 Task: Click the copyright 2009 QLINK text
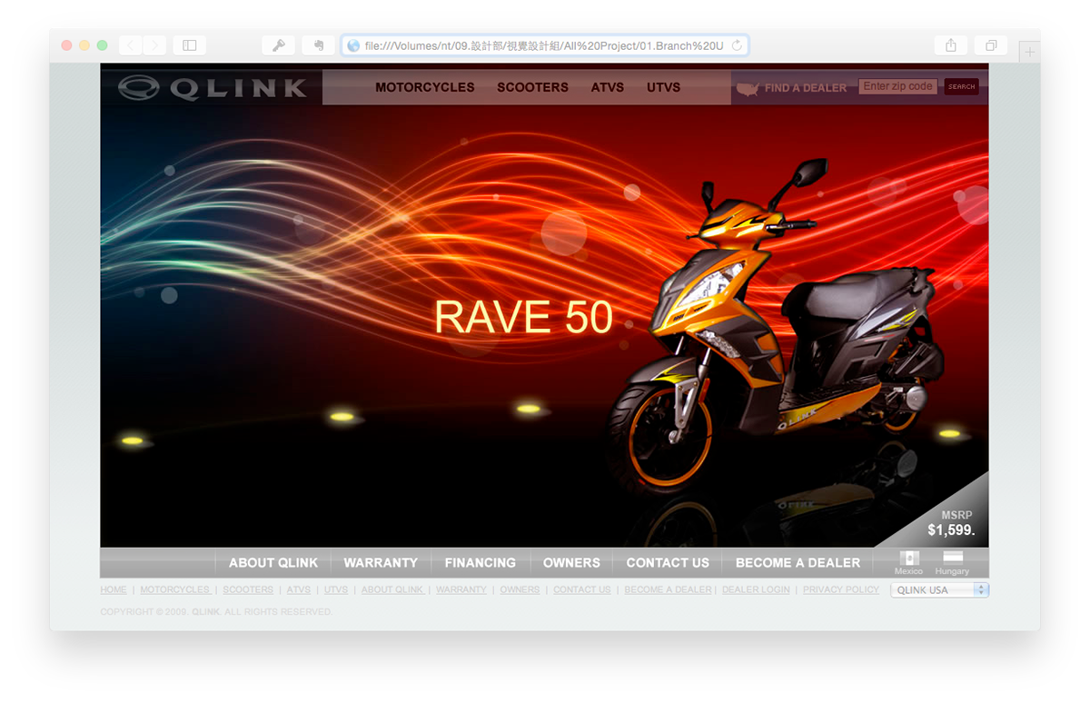216,612
